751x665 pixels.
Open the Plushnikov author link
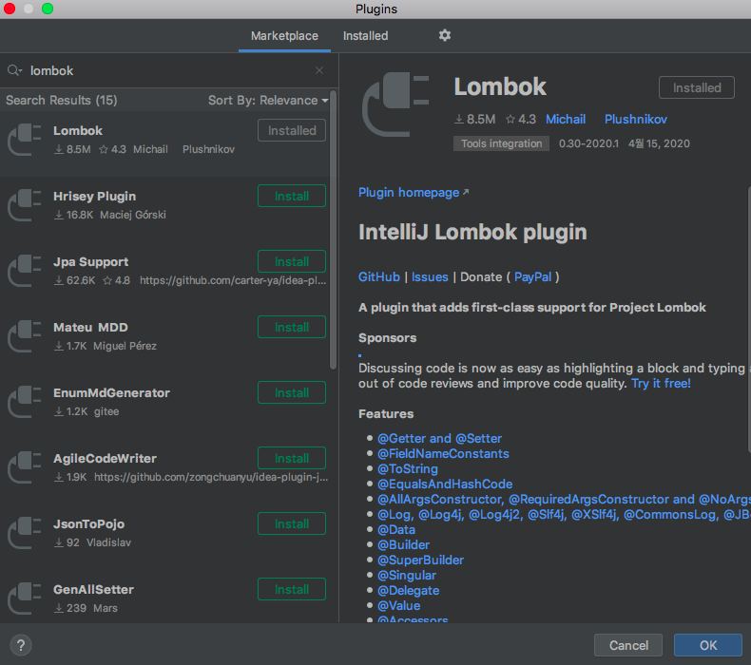point(636,119)
